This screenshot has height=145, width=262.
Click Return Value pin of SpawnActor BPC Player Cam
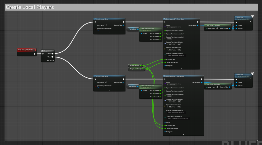[198, 25]
